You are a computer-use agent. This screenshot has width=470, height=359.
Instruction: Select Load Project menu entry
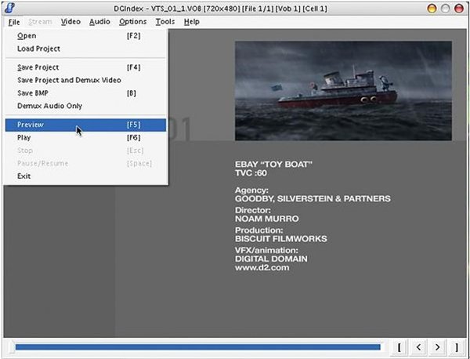pyautogui.click(x=85, y=49)
